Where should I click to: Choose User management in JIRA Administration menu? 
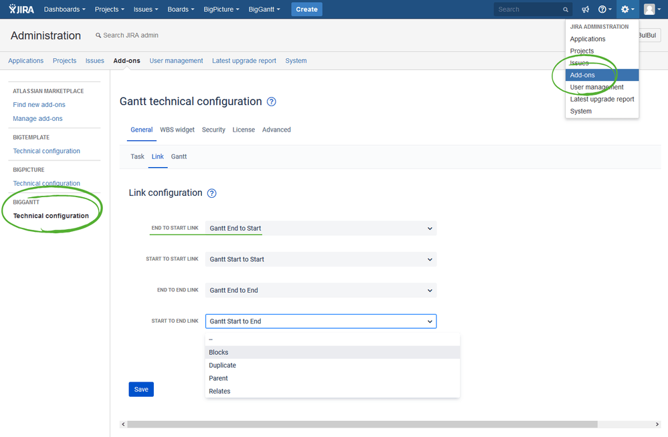602,88
